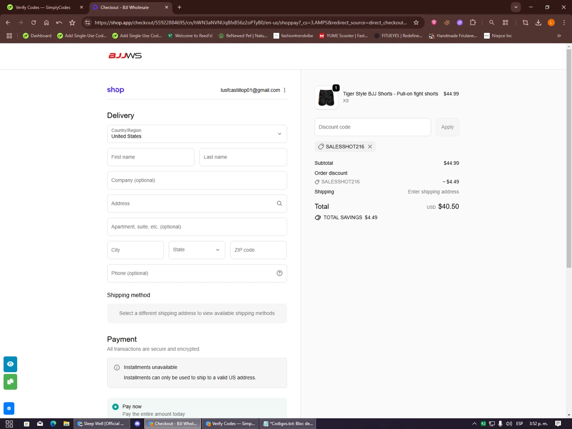Go to browser home page icon
Screen dimensions: 572x429
click(47, 22)
